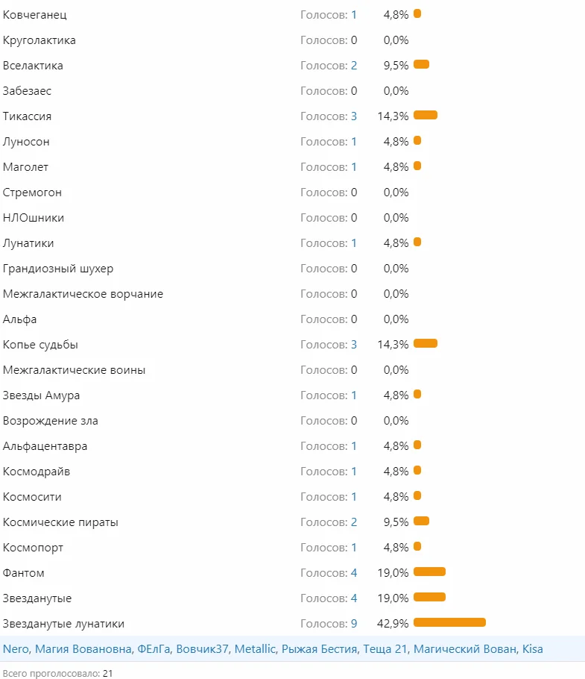Show the 9 voters for Звезданутые лунатики
Image resolution: width=585 pixels, height=679 pixels.
(x=354, y=624)
